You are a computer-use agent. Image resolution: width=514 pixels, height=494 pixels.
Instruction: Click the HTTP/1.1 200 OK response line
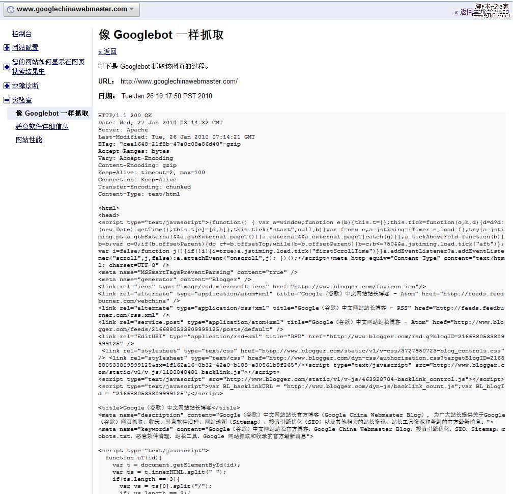(x=125, y=116)
